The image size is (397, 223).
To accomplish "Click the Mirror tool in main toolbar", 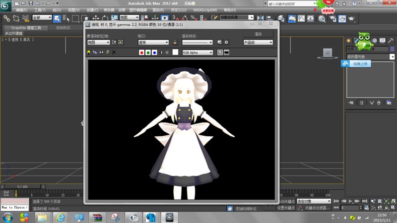I will (260, 18).
